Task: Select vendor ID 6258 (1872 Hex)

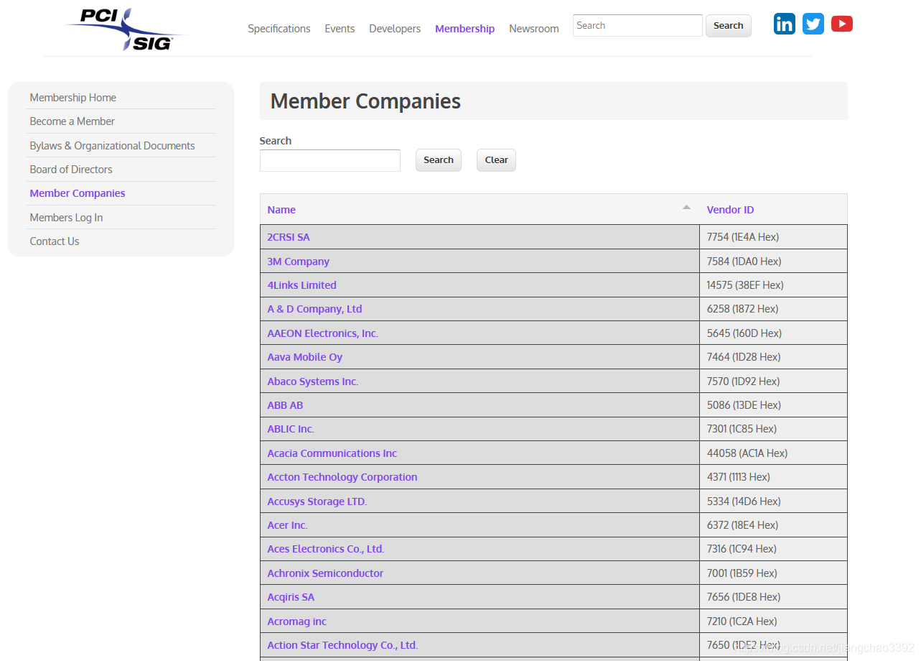Action: pos(743,309)
